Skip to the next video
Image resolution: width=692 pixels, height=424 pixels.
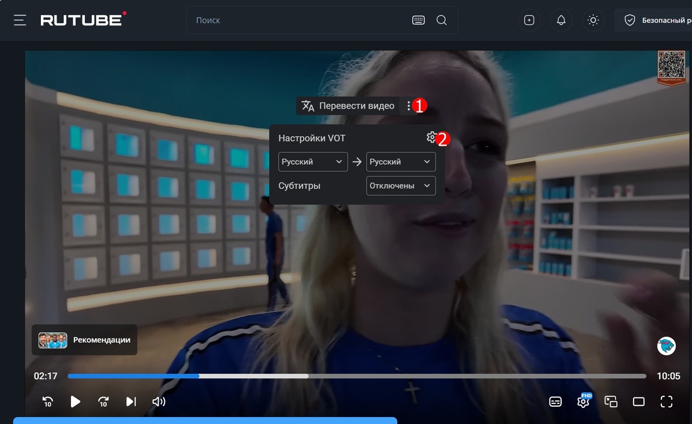click(x=131, y=402)
